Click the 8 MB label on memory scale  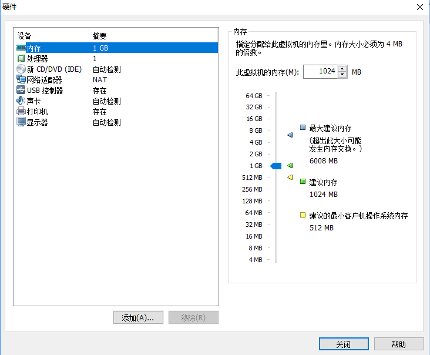pos(256,248)
